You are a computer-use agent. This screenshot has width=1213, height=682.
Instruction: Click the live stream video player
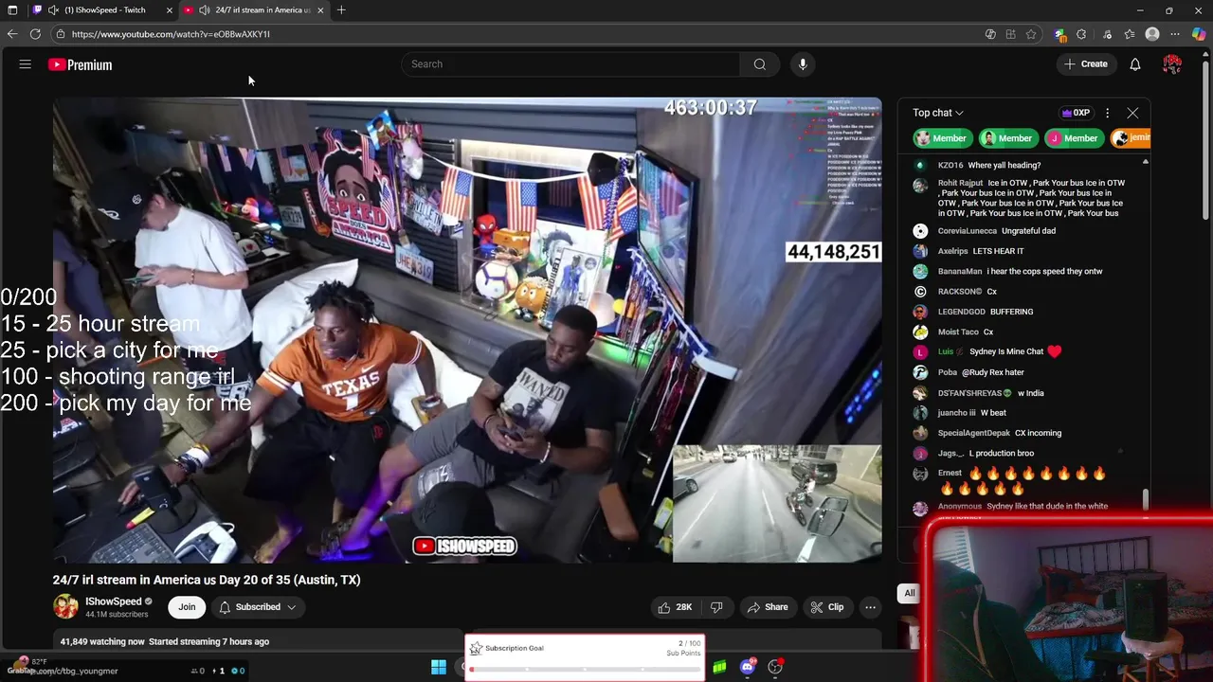(467, 330)
